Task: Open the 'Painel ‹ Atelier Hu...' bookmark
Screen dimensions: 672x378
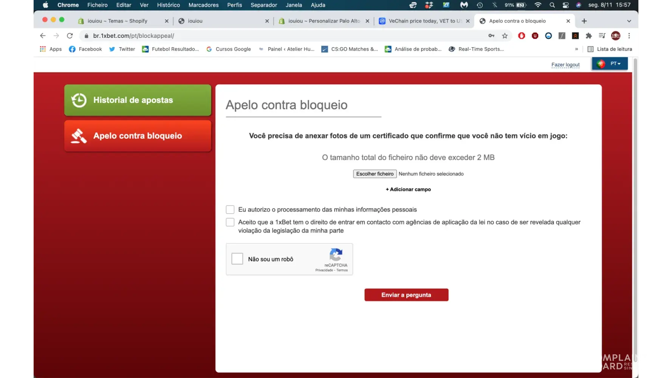Action: tap(286, 49)
